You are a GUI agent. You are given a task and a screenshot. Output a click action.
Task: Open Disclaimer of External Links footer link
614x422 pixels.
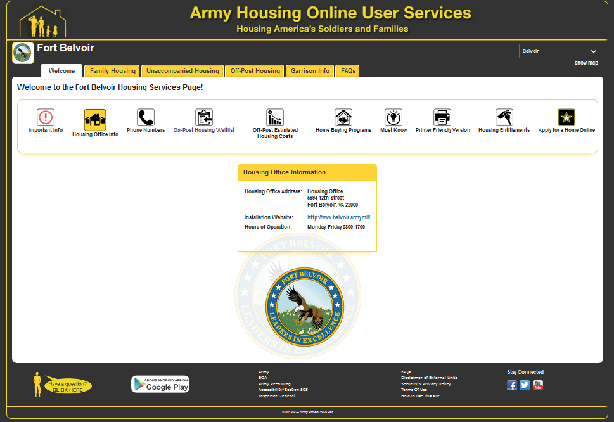click(429, 378)
